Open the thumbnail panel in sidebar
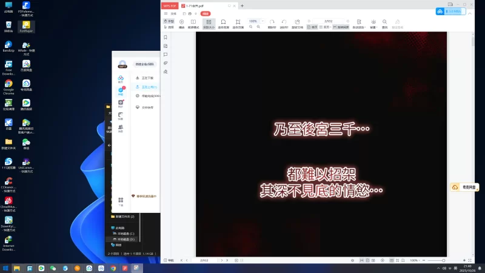The width and height of the screenshot is (485, 273). pyautogui.click(x=166, y=46)
